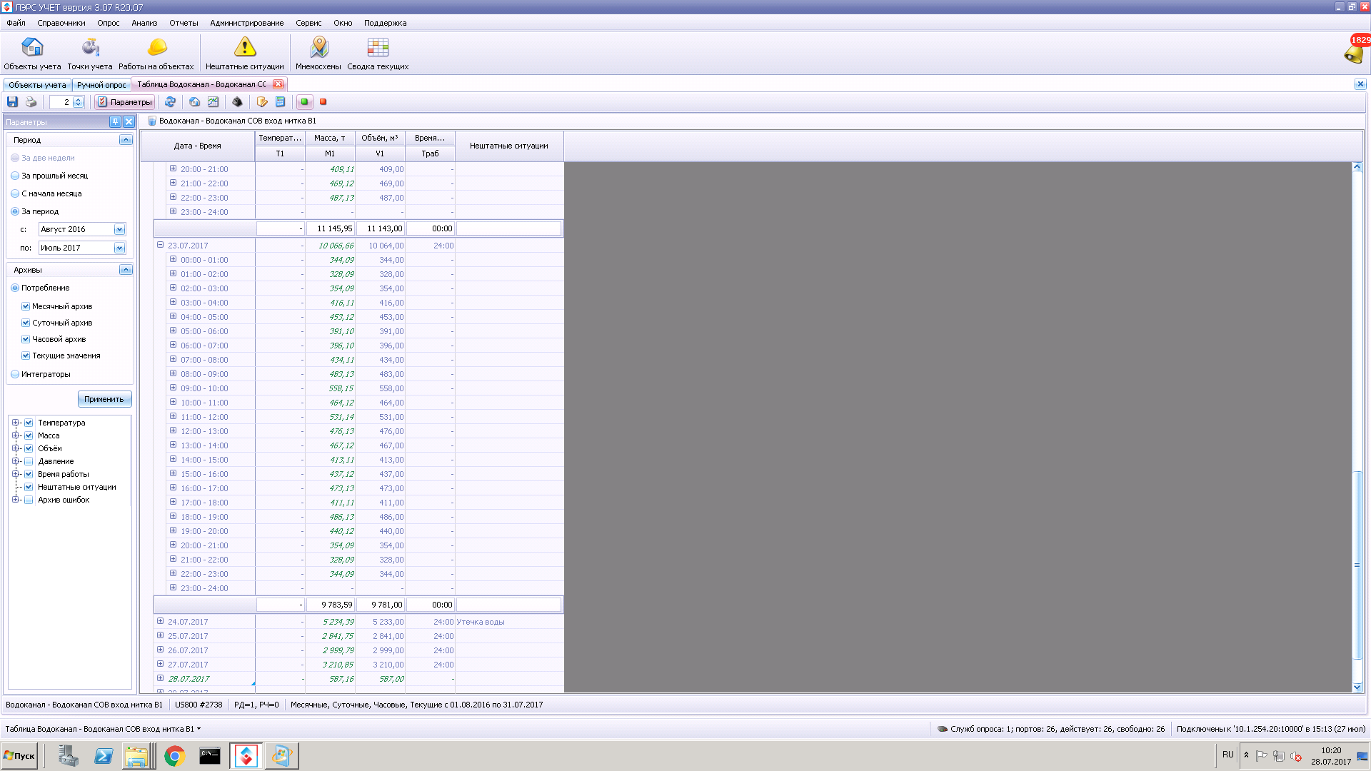Open the Анализ menu
Image resolution: width=1371 pixels, height=771 pixels.
click(144, 23)
